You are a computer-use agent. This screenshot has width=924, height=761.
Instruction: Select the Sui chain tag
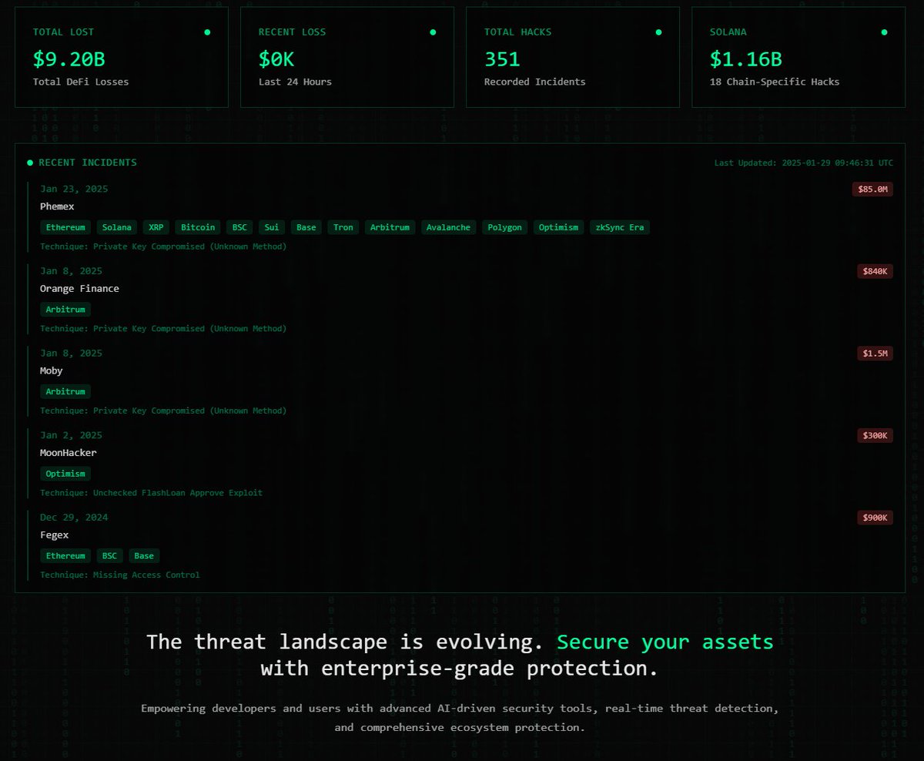(x=272, y=227)
